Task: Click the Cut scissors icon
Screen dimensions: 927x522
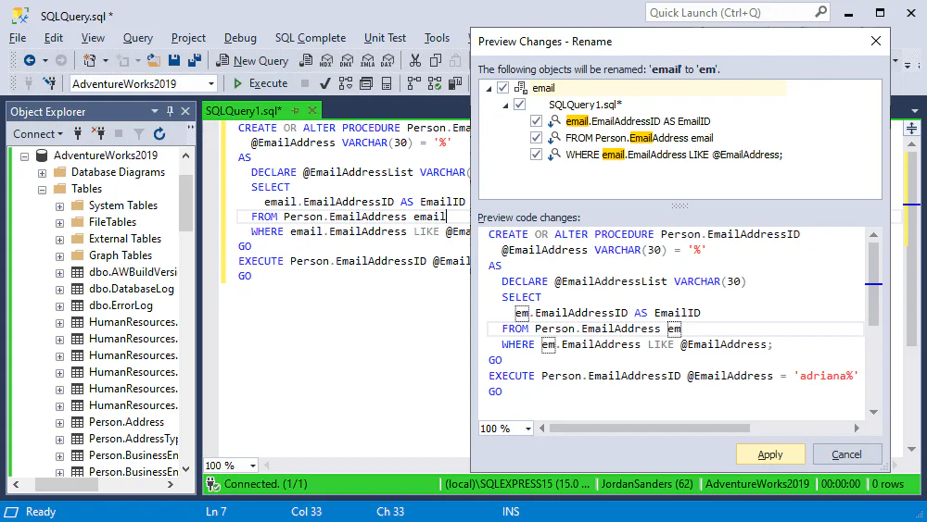Action: coord(415,60)
